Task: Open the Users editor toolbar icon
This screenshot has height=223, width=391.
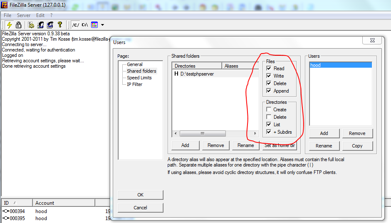Action: tap(41, 25)
